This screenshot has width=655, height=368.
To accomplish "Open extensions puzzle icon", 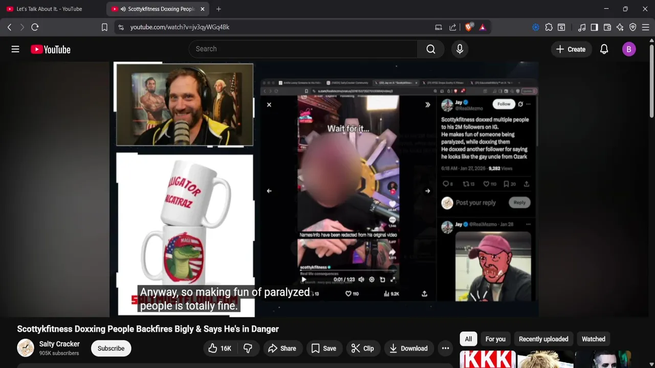I will coord(549,27).
